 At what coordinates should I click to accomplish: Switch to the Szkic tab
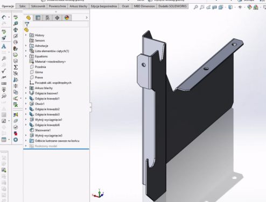[x=23, y=6]
